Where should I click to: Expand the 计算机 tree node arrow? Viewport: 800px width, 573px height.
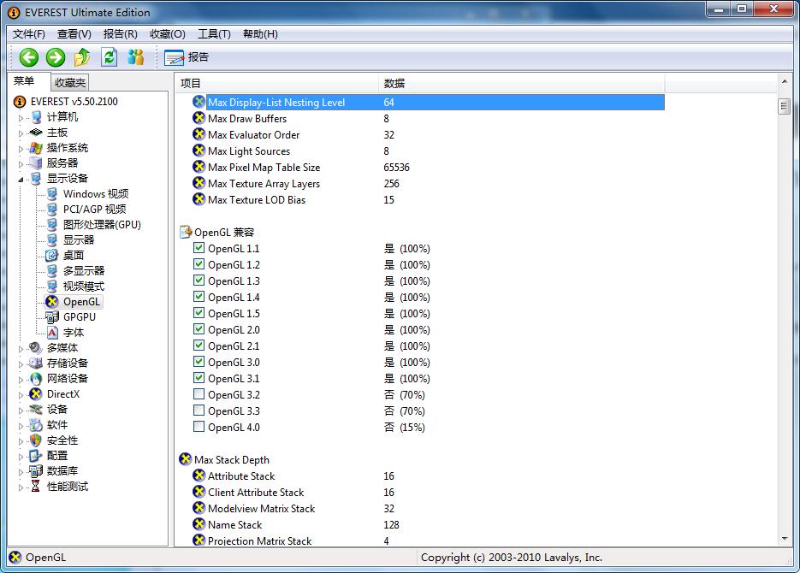[21, 118]
